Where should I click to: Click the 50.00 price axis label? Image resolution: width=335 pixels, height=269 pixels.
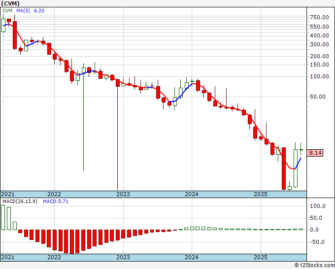318,97
